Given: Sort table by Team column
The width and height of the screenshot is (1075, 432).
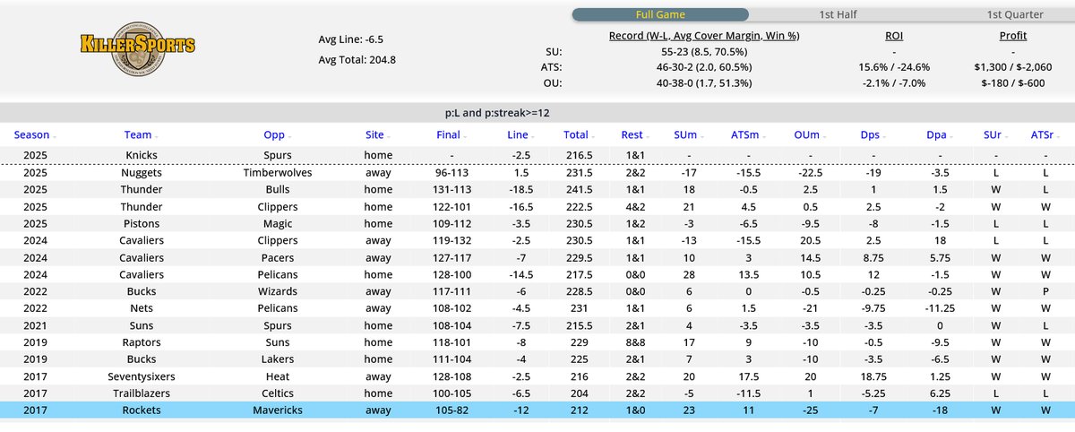Looking at the screenshot, I should [x=138, y=134].
